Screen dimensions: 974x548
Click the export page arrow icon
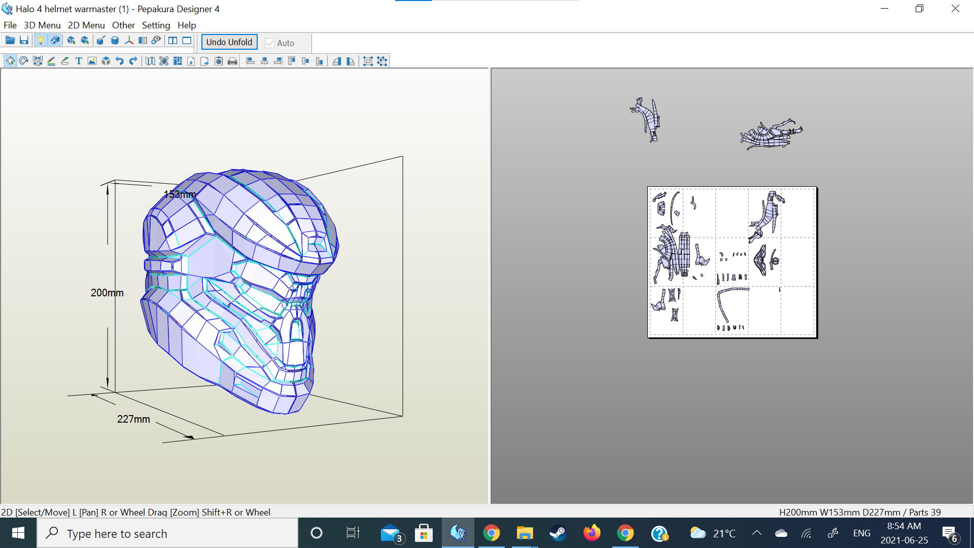(205, 61)
